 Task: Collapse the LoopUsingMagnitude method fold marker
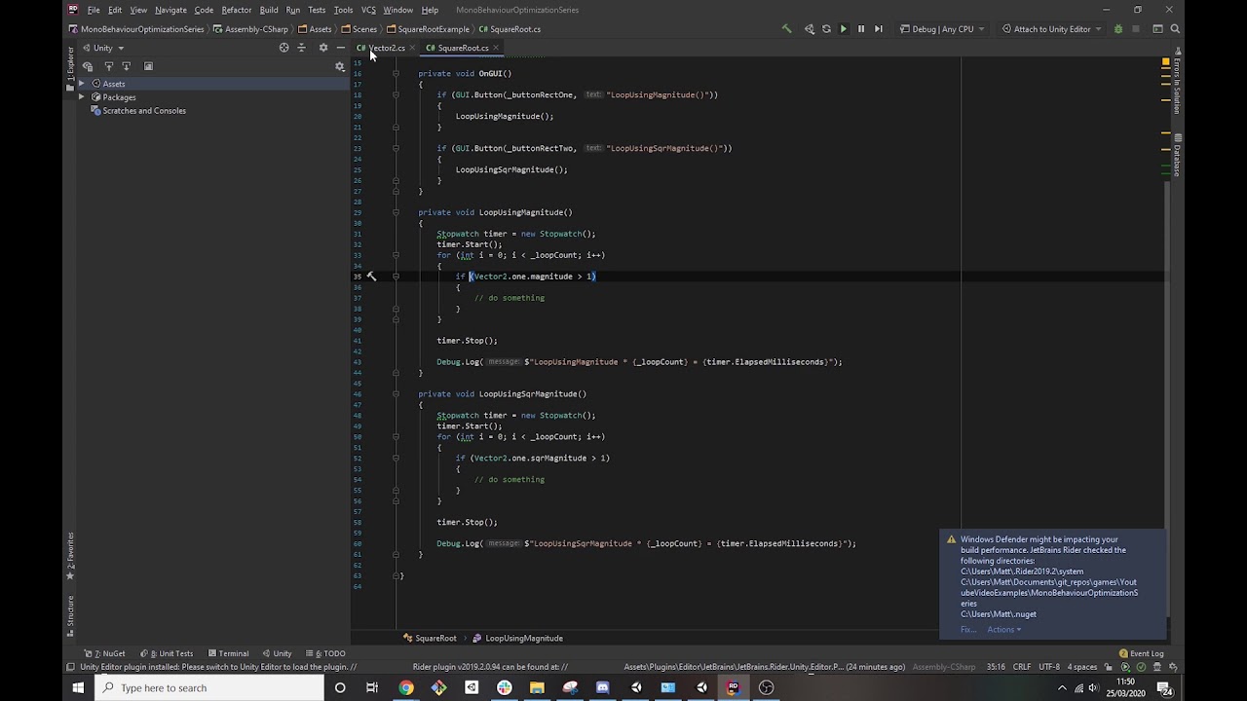(x=396, y=212)
